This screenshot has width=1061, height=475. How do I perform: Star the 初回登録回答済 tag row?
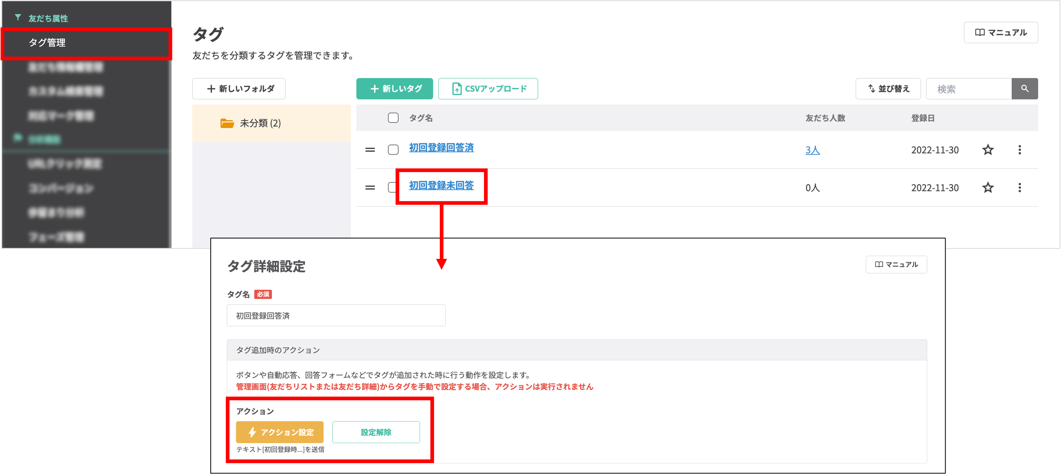tap(988, 149)
